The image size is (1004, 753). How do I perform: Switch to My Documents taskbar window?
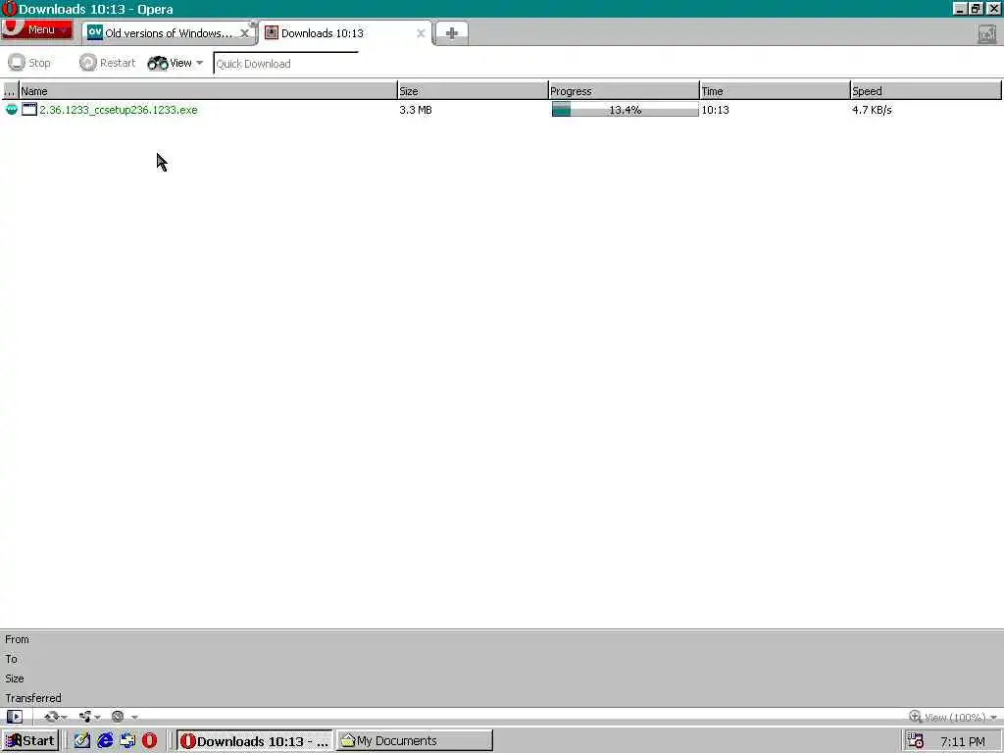pyautogui.click(x=415, y=741)
